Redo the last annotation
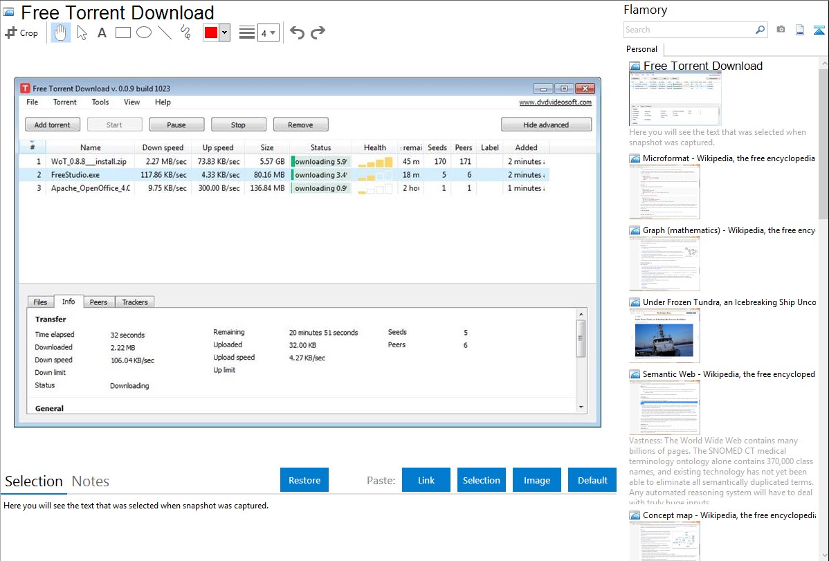 point(318,33)
